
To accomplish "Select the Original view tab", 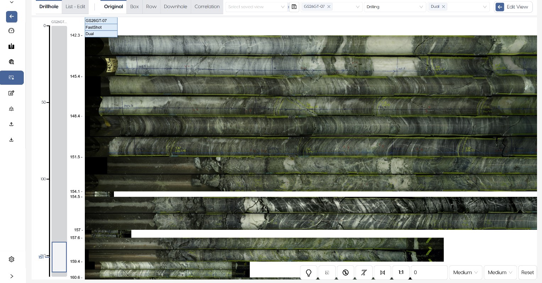I will tap(114, 7).
